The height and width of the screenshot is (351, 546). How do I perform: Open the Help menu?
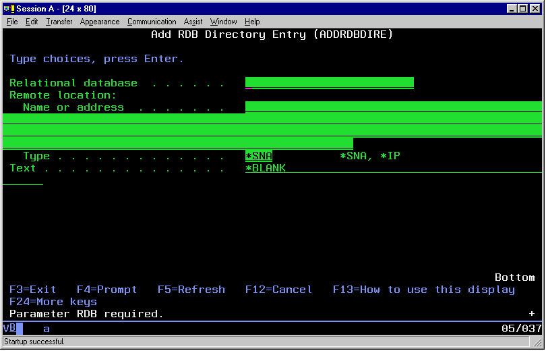(x=252, y=22)
